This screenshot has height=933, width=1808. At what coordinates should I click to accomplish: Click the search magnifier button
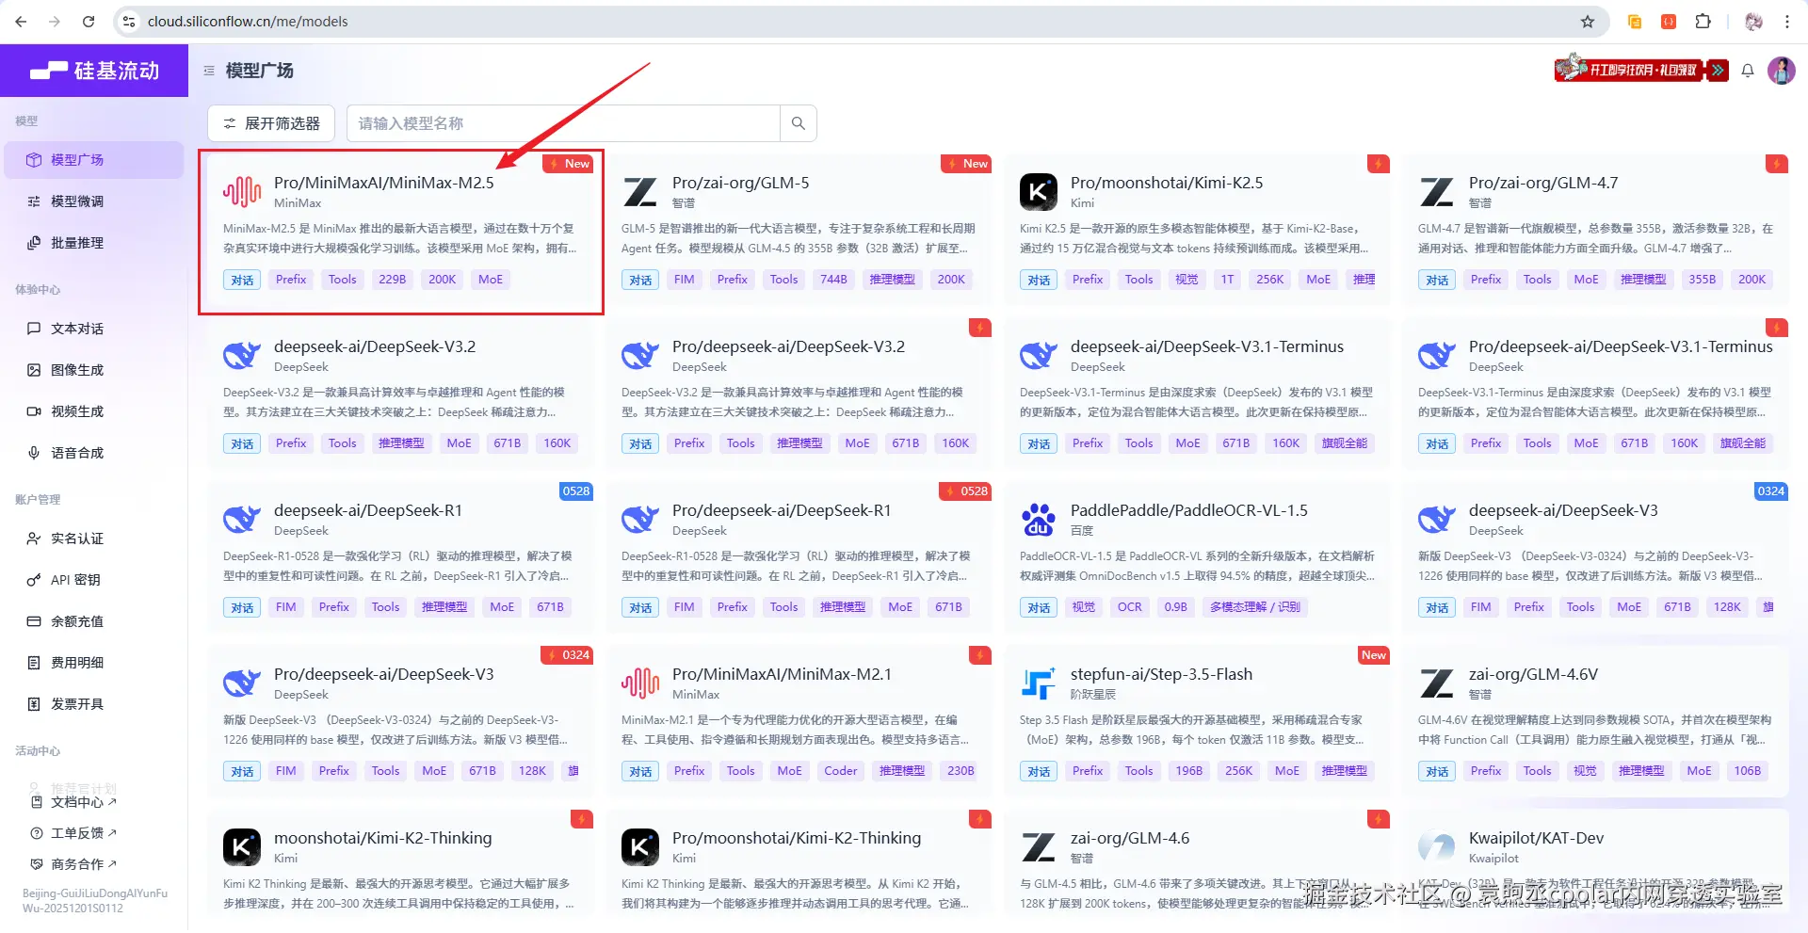(x=798, y=123)
